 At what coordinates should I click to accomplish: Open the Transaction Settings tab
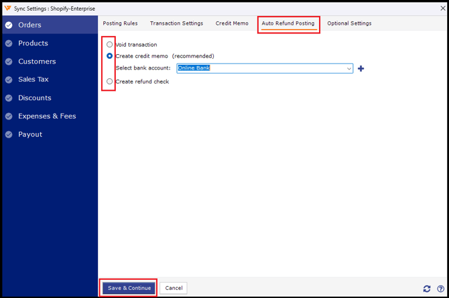coord(176,23)
